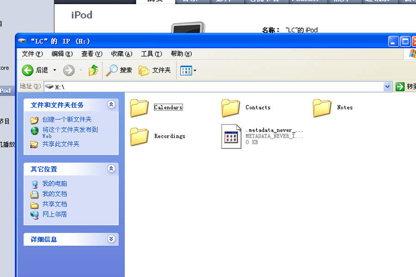Viewport: 416px width, 277px height.
Task: Go to 网上邻居 from other places
Action: [55, 214]
